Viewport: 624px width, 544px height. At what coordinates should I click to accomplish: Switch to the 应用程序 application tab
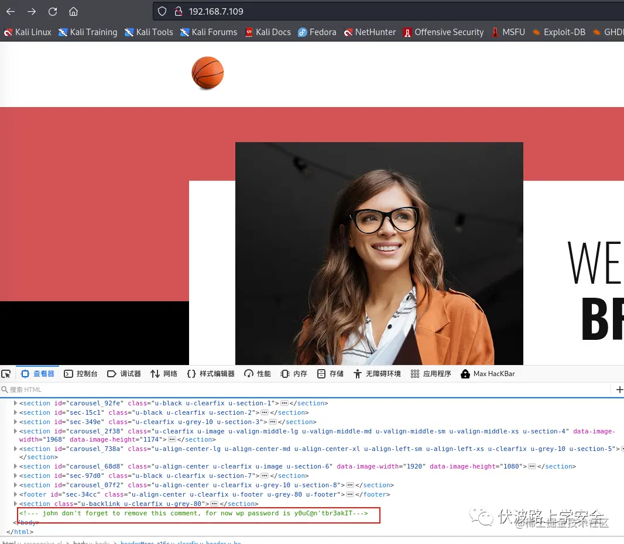coord(431,374)
